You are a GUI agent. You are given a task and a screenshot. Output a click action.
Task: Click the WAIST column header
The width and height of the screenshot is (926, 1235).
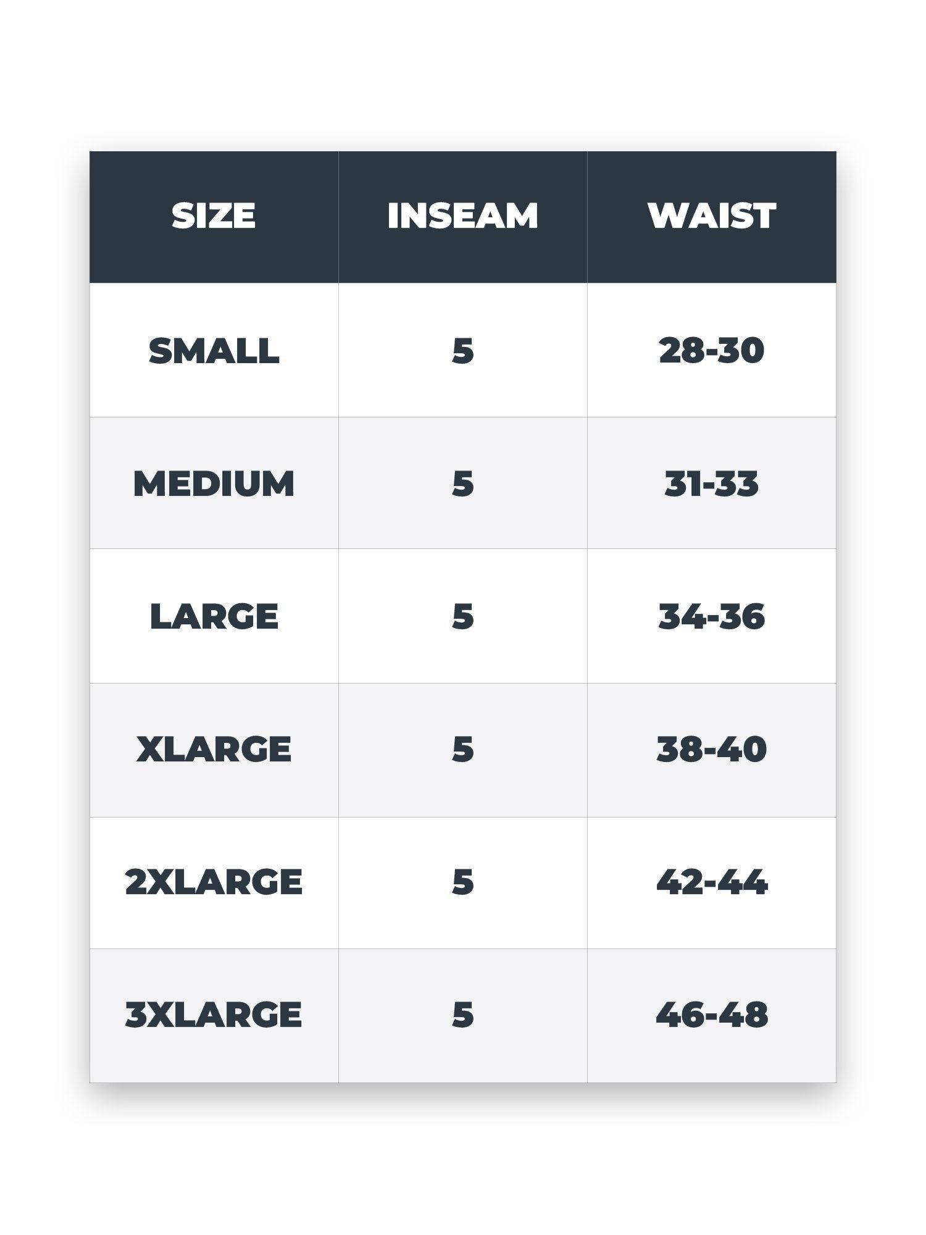coord(711,216)
